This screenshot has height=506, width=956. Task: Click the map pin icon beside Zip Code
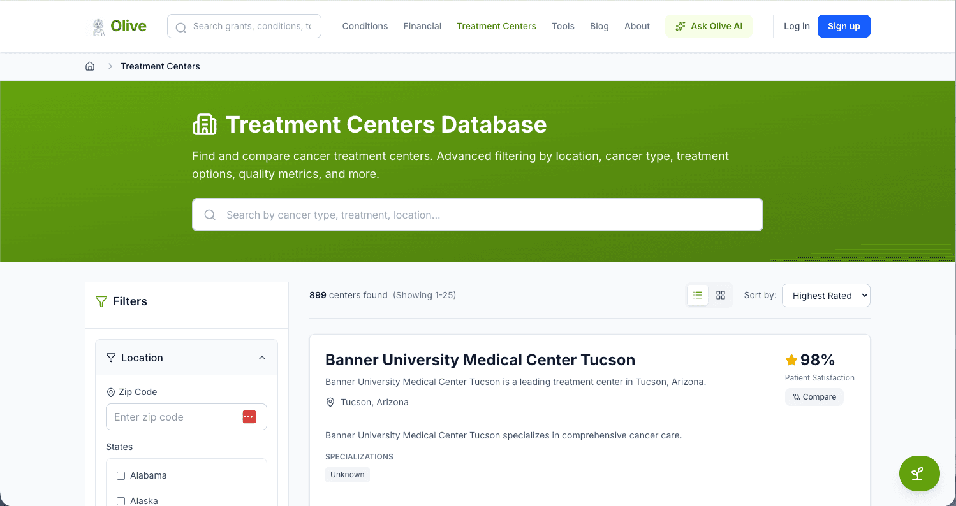(x=110, y=393)
